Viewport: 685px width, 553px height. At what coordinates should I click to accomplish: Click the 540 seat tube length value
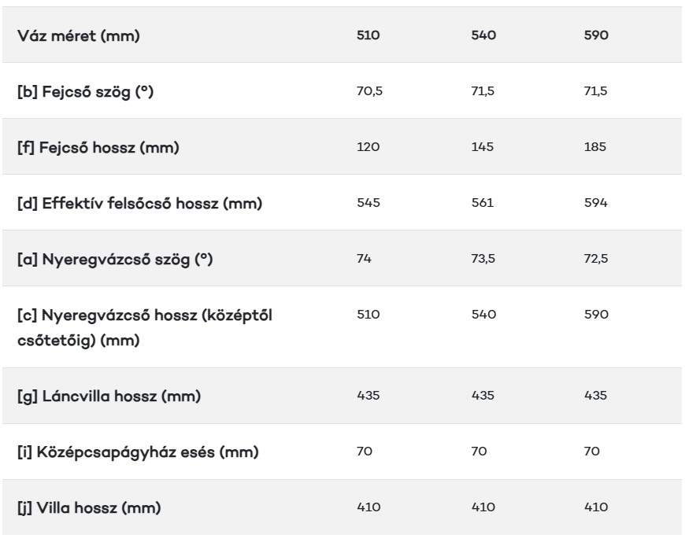coord(483,314)
